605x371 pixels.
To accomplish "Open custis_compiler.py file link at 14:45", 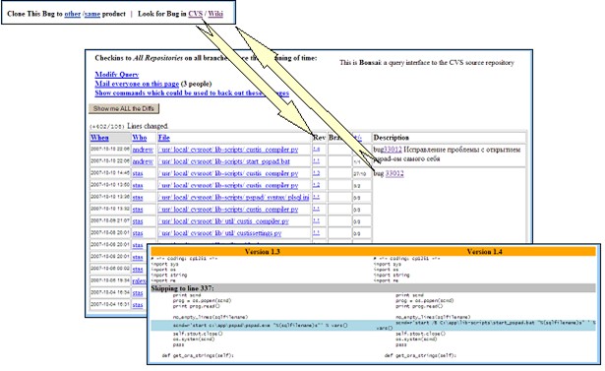I will click(x=228, y=173).
